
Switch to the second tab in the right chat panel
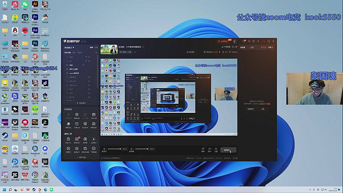tap(252, 47)
